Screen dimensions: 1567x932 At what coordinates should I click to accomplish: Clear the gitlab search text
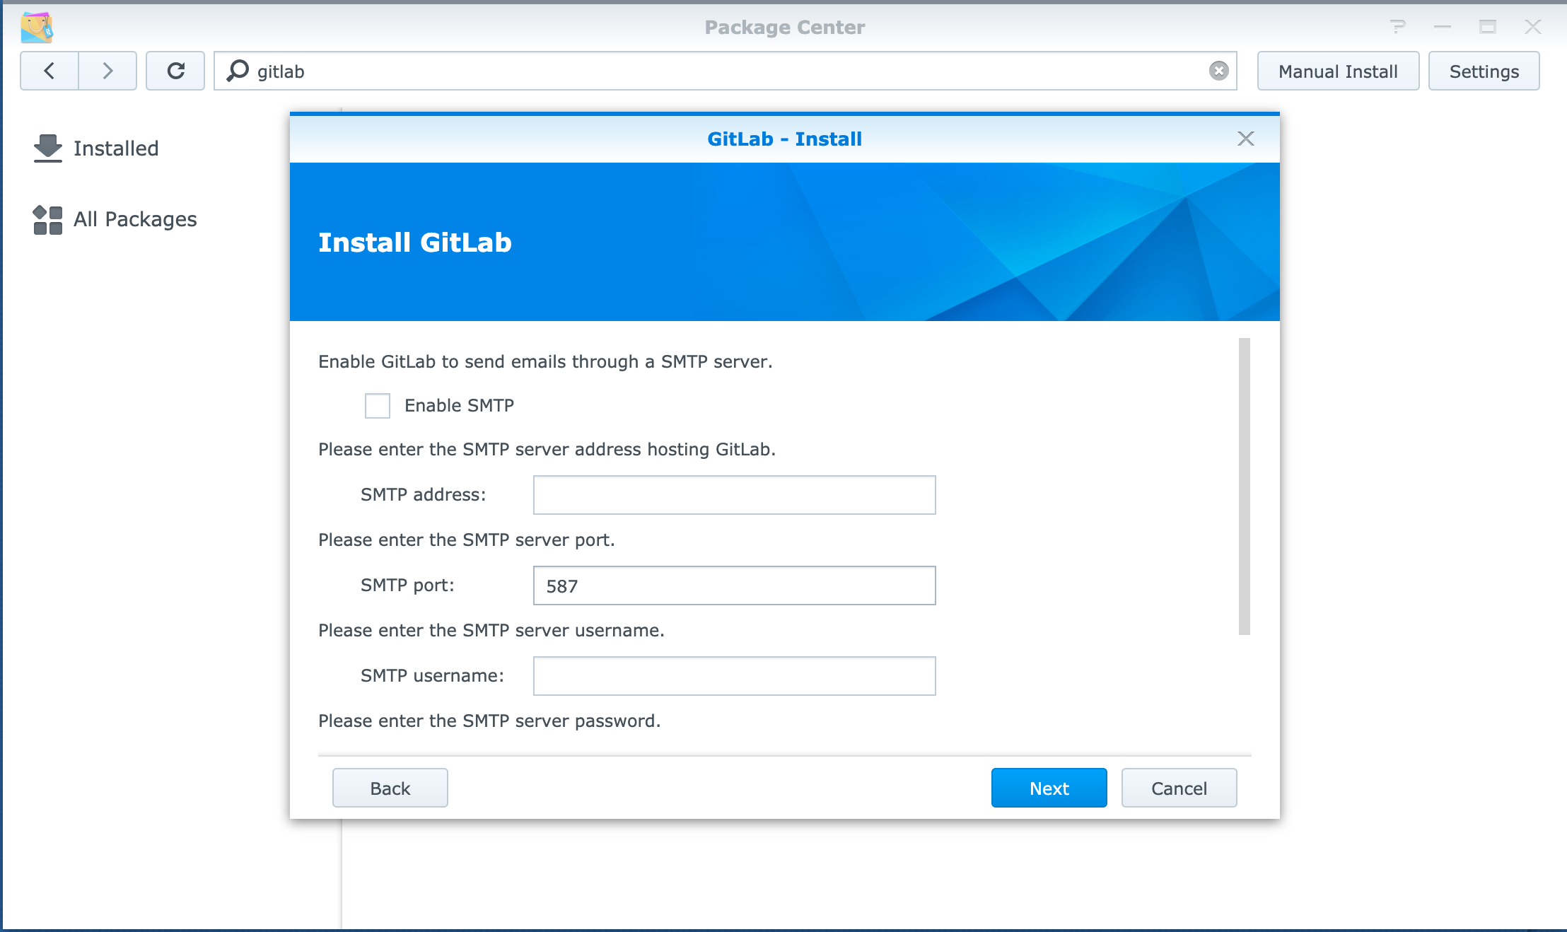point(1218,71)
